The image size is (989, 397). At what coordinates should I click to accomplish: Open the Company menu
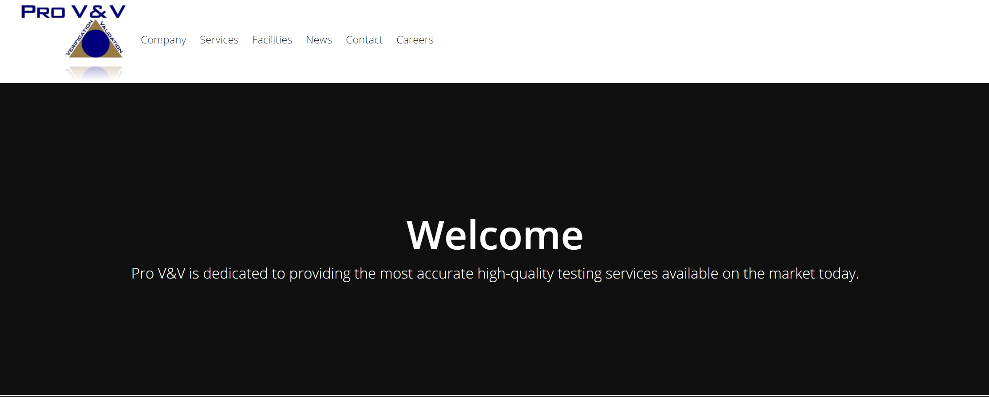(x=163, y=40)
